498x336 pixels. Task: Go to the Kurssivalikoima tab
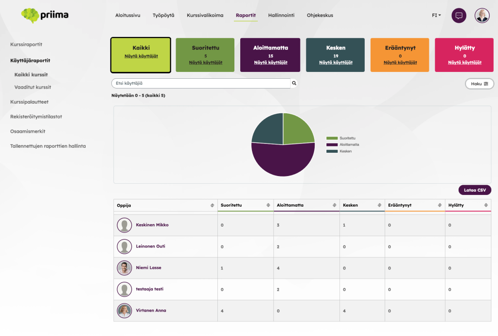(x=205, y=16)
